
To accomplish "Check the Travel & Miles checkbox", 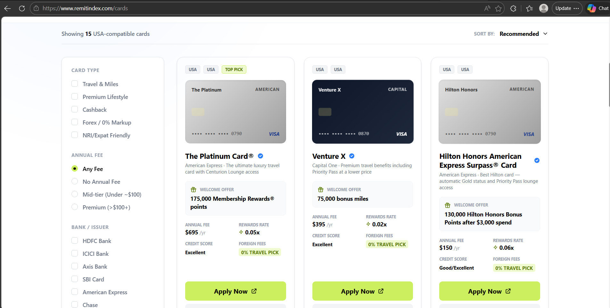I will 75,84.
